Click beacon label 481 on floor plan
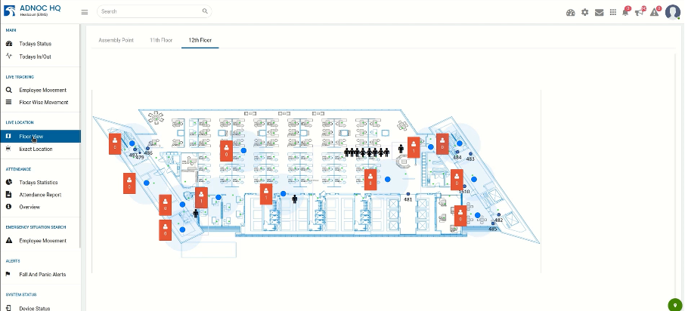 tap(408, 199)
